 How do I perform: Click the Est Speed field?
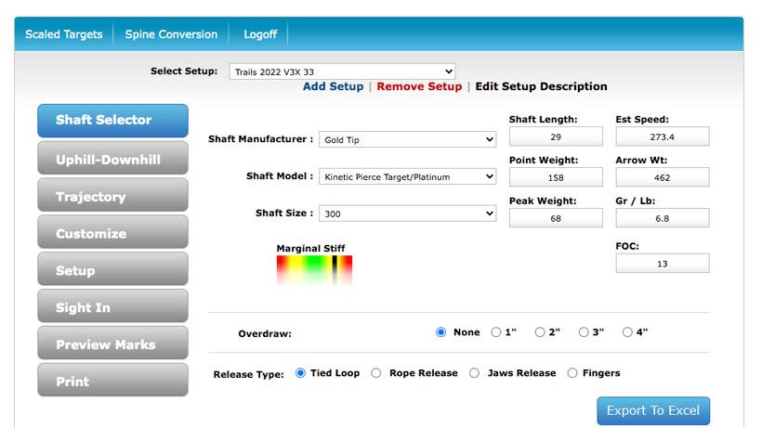coord(663,136)
